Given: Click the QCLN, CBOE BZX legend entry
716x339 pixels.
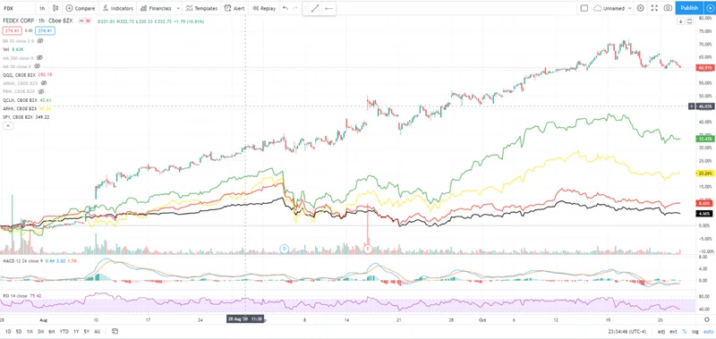Looking at the screenshot, I should (27, 100).
